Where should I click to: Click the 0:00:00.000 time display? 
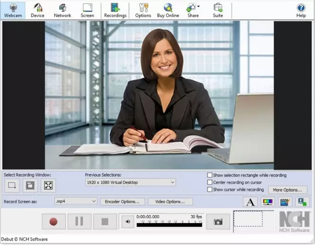pos(148,217)
